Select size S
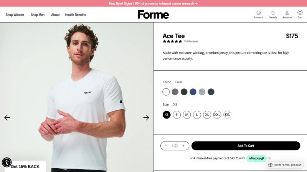The height and width of the screenshot is (172, 307). coord(177,115)
